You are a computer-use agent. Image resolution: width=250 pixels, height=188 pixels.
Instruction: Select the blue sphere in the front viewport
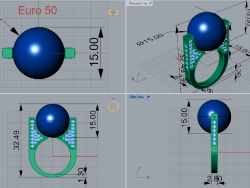pyautogui.click(x=53, y=121)
